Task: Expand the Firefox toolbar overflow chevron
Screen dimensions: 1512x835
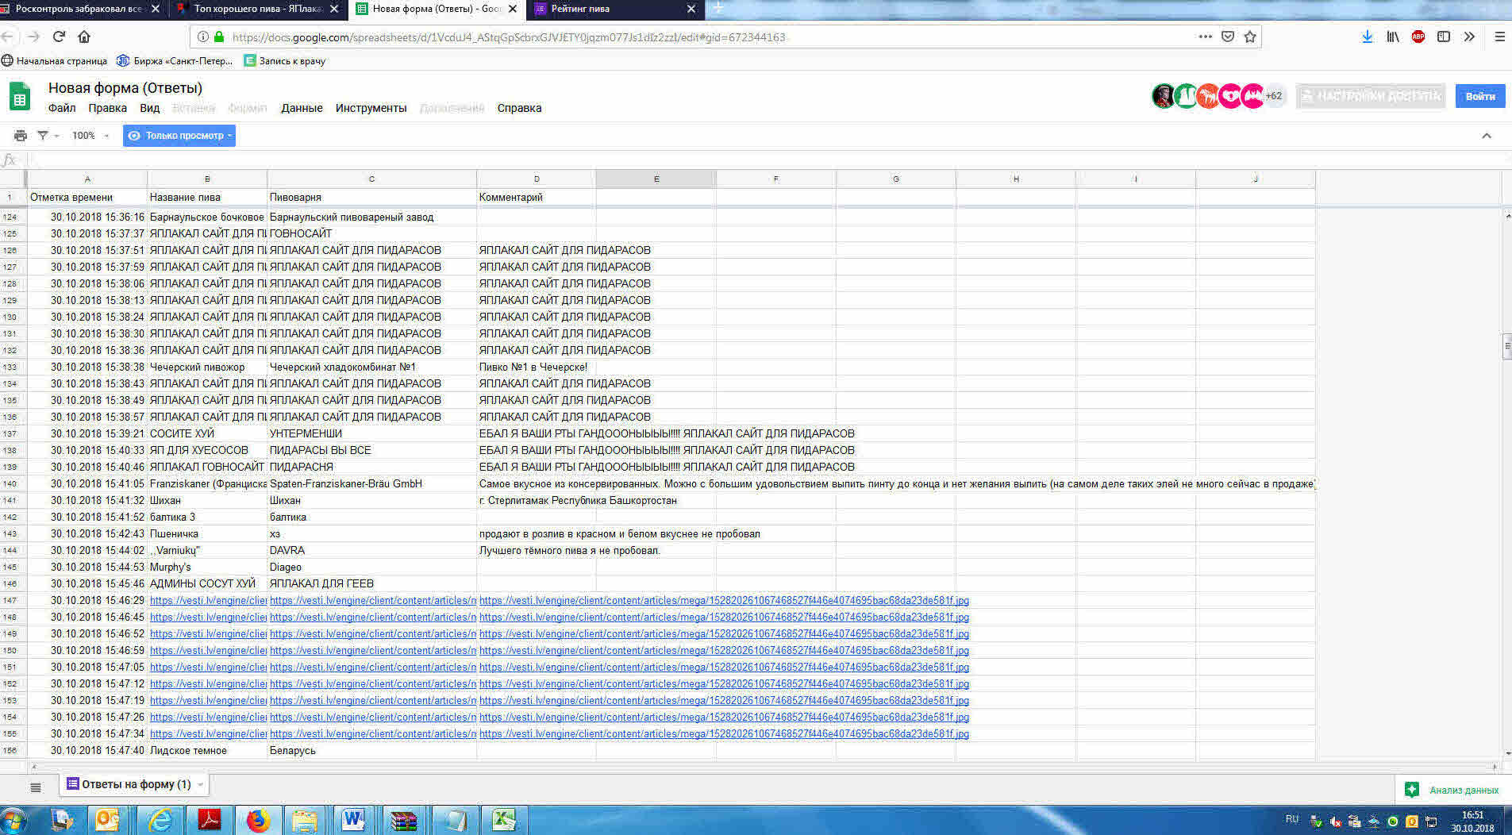Action: coord(1469,37)
